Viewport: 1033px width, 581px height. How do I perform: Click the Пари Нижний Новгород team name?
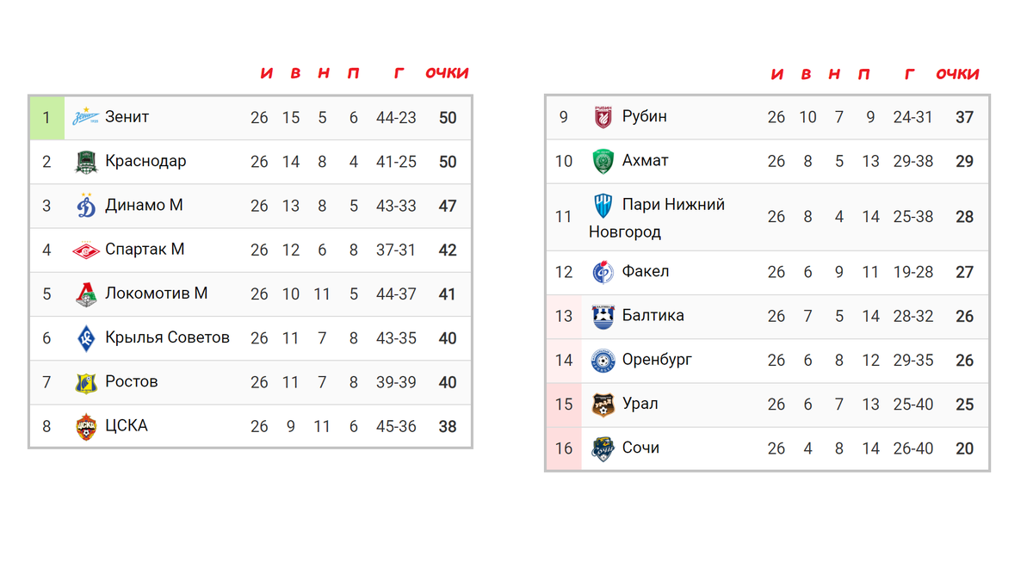point(657,218)
